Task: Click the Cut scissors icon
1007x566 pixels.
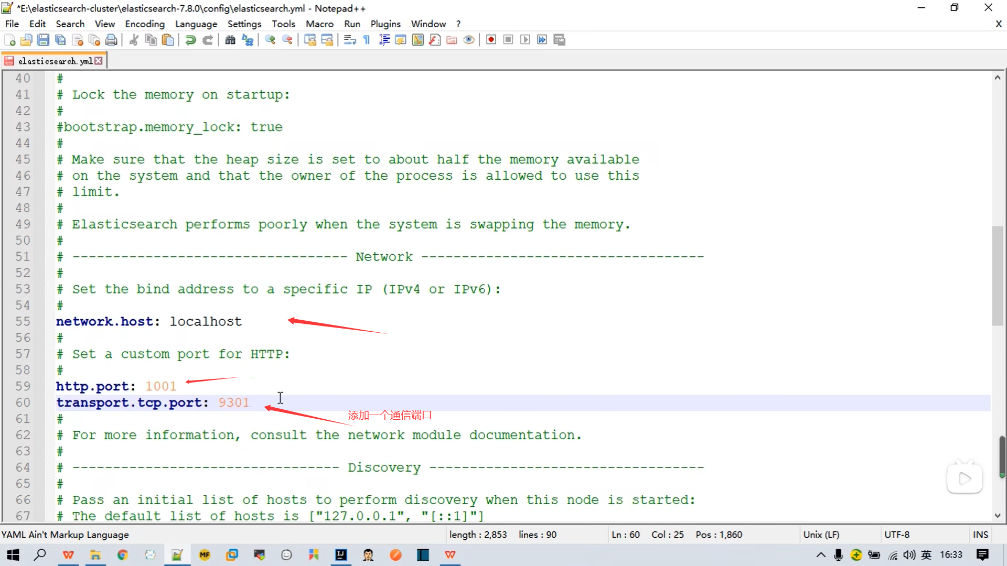Action: tap(134, 40)
